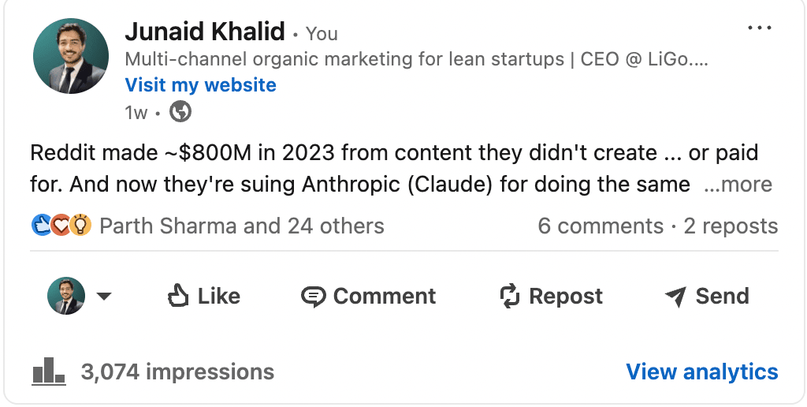This screenshot has height=407, width=807.
Task: Click the lightbulb insightful reaction icon
Action: point(80,226)
